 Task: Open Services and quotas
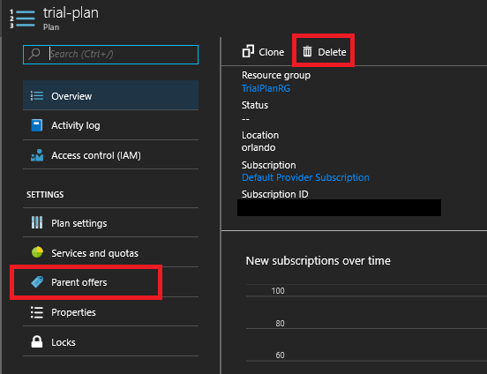point(110,252)
